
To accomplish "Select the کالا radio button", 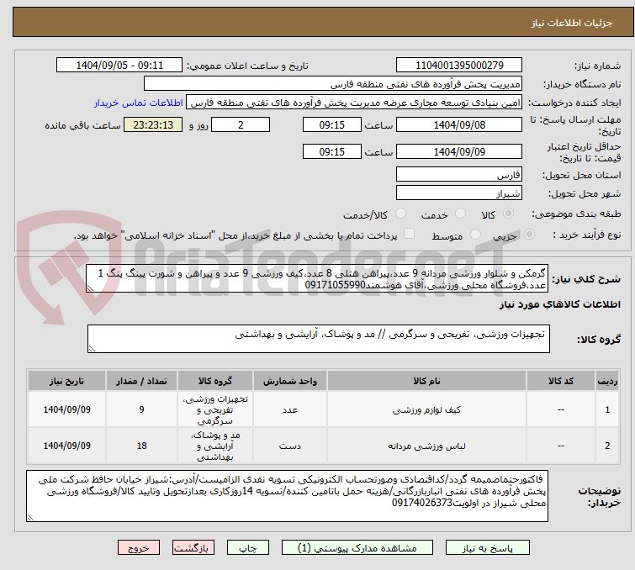I will [508, 214].
